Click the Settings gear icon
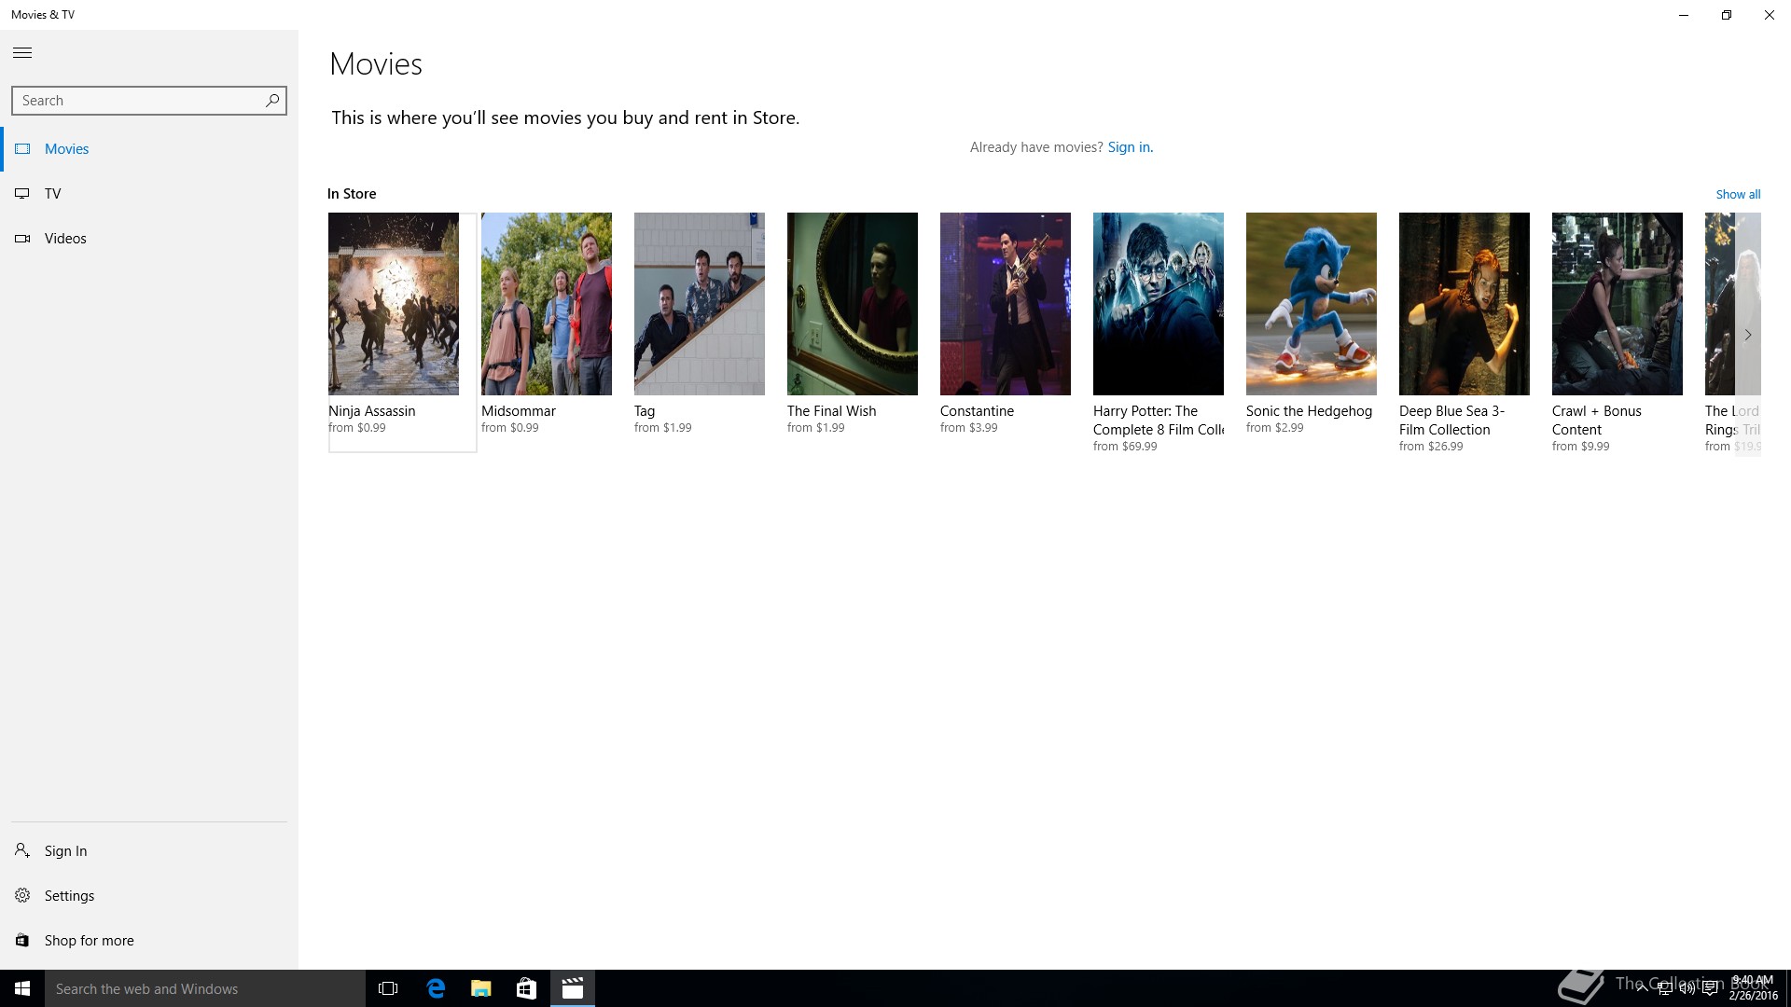 pos(22,895)
